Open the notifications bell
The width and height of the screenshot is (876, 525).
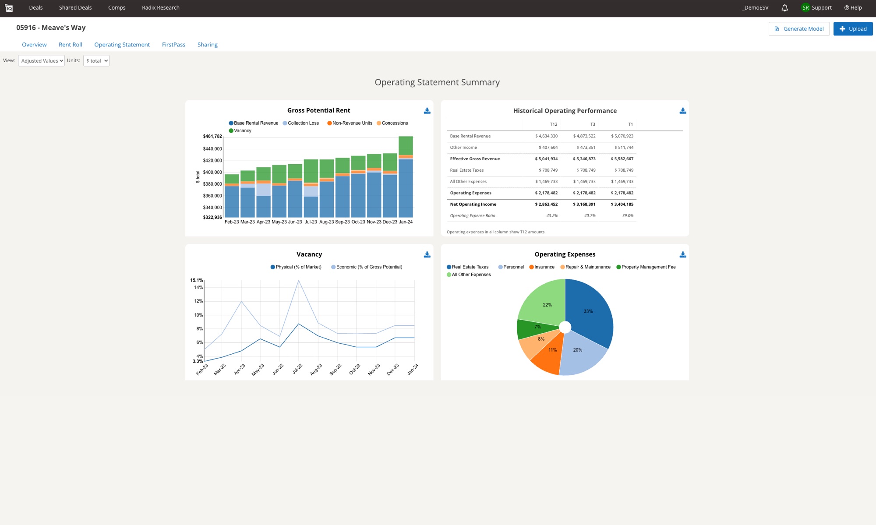tap(784, 8)
